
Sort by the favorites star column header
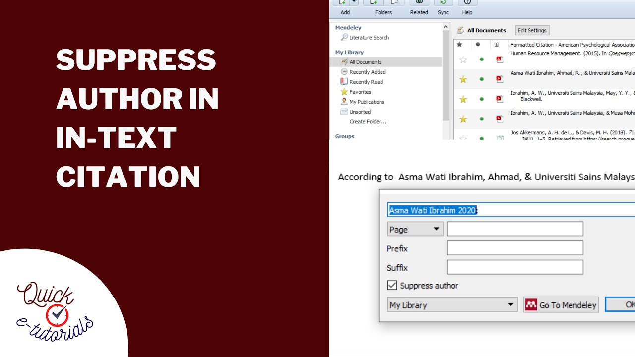point(459,44)
